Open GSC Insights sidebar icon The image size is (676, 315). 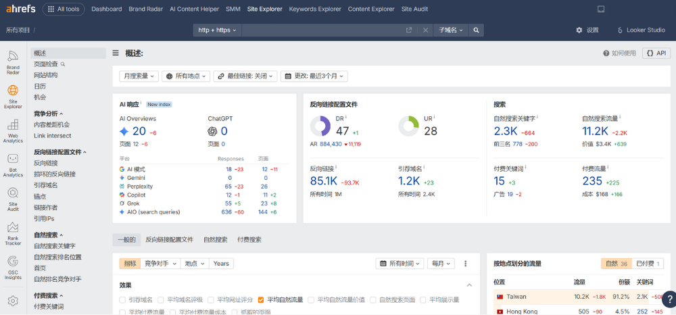point(13,268)
